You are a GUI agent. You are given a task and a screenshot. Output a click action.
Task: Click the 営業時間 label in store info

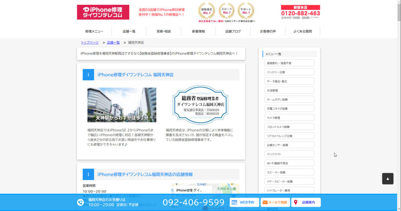tap(89, 186)
